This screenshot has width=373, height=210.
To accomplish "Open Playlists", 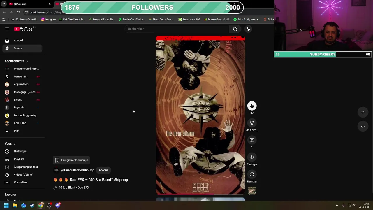I will (22, 159).
